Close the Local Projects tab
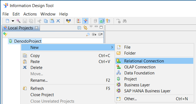The height and width of the screenshot is (104, 196). coord(36,28)
